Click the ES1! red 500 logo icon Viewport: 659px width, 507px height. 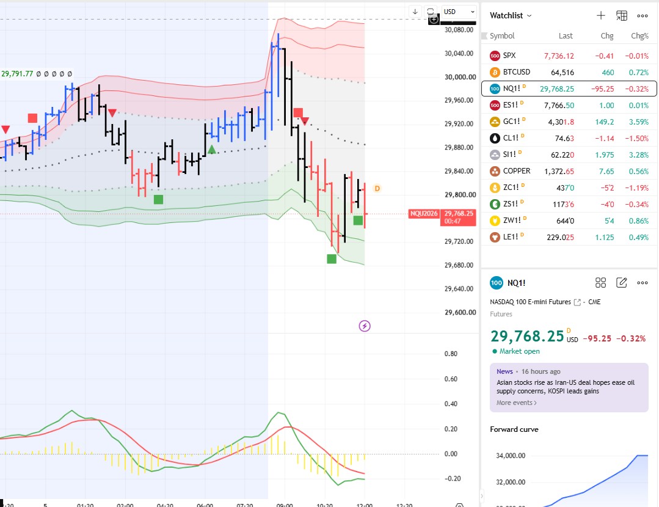tap(495, 105)
